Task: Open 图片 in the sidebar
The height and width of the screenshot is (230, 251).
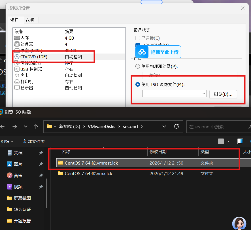Action: (18, 164)
